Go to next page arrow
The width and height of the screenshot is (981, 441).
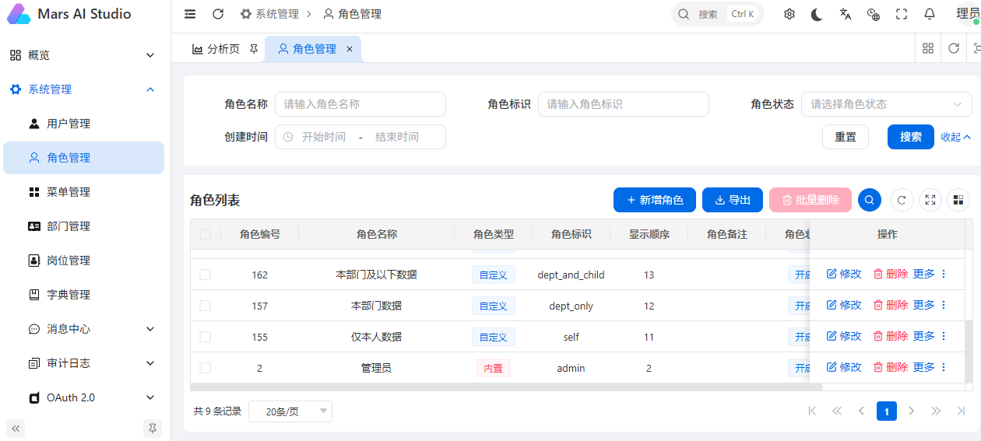click(912, 411)
